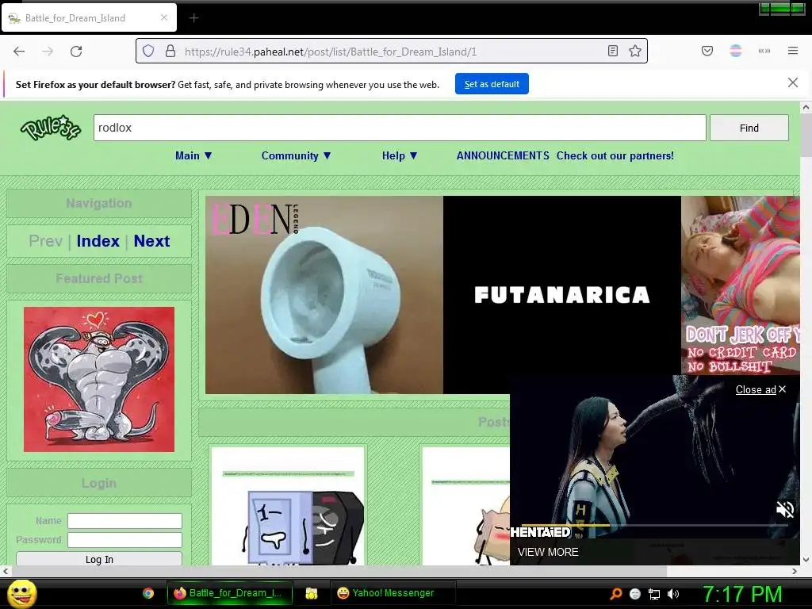
Task: Open the tracking protection shield icon
Action: (x=148, y=52)
